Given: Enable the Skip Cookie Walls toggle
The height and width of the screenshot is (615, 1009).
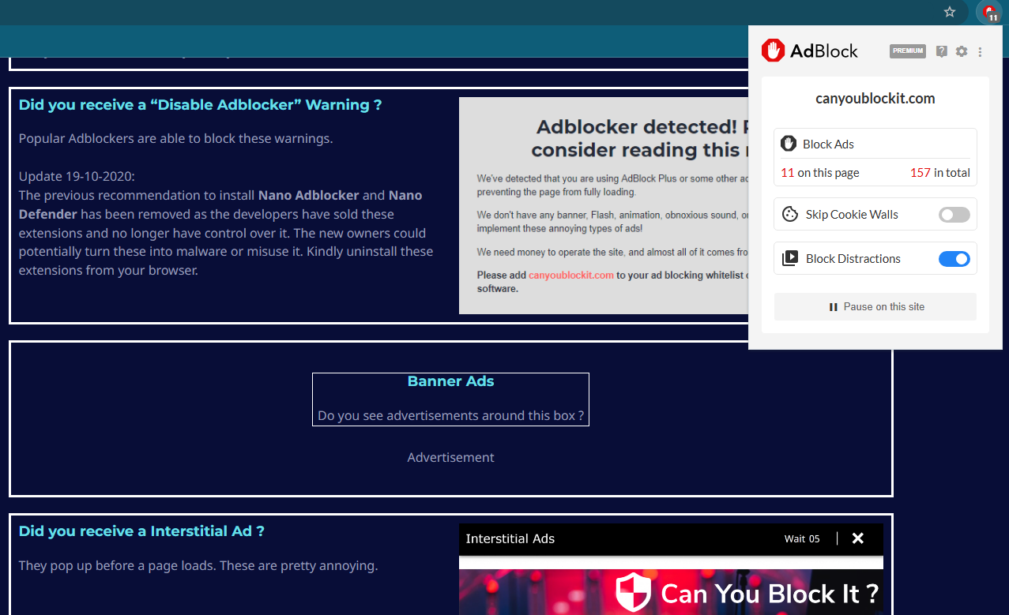Looking at the screenshot, I should pyautogui.click(x=954, y=214).
